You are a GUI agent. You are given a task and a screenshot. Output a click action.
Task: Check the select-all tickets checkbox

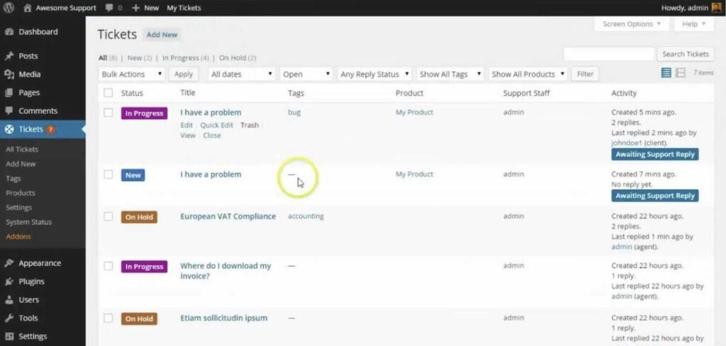[108, 93]
